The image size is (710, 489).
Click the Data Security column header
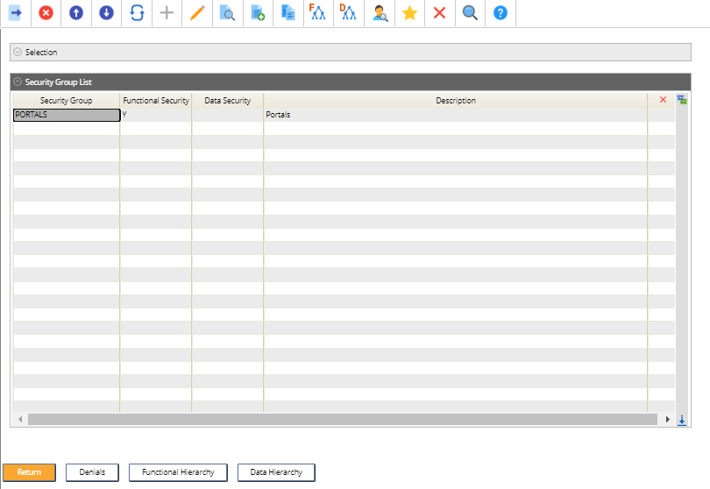pos(227,101)
